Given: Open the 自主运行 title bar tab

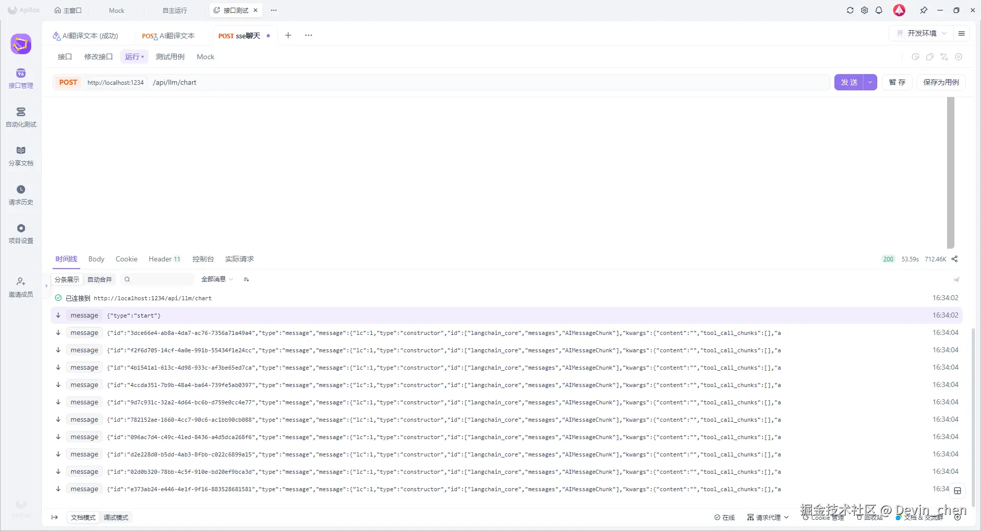Looking at the screenshot, I should tap(175, 10).
